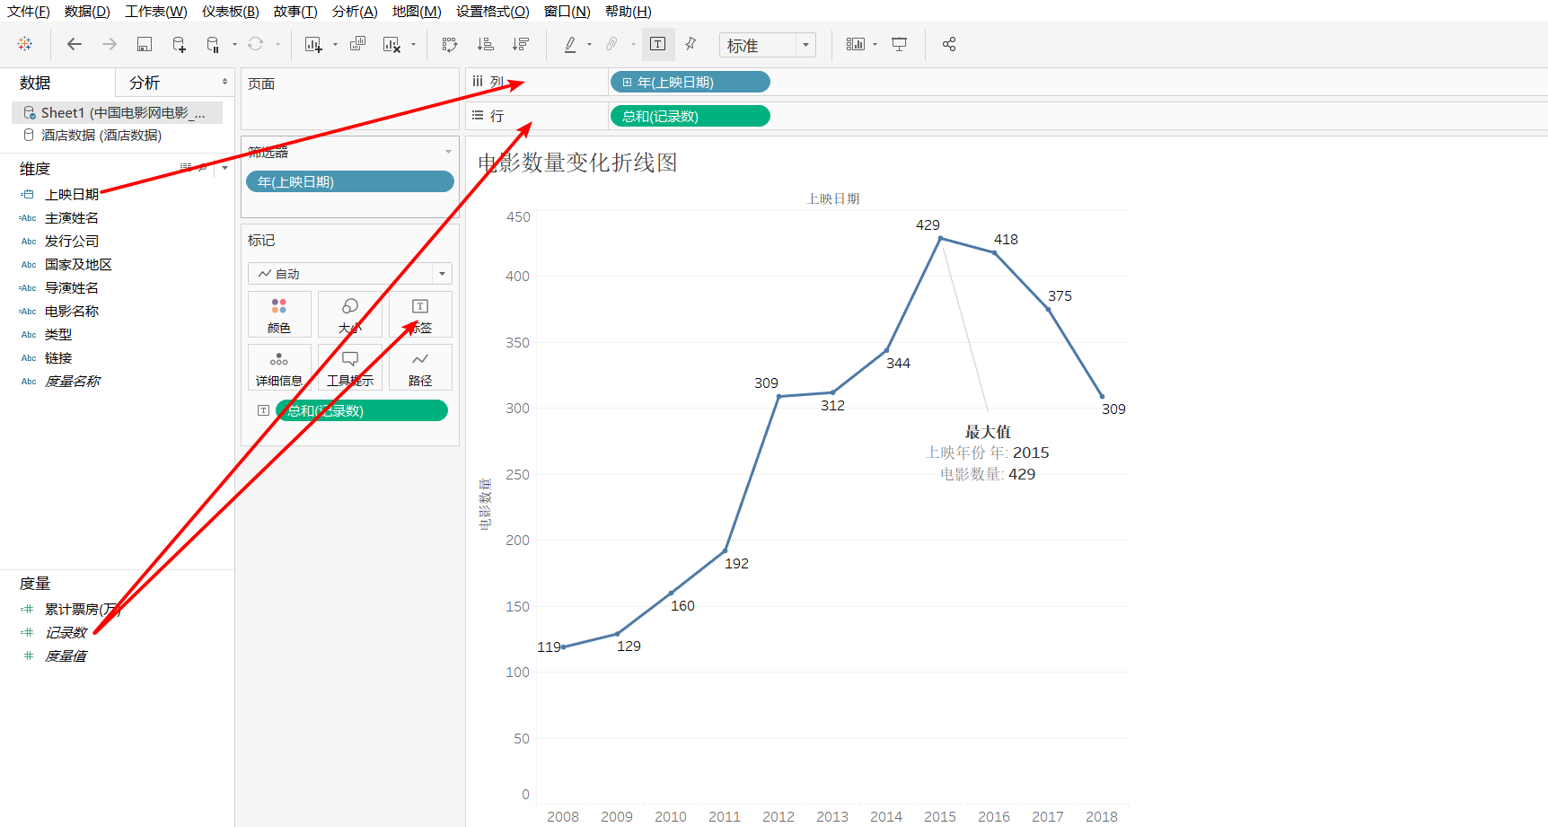Open the 标准 fit dropdown
The image size is (1548, 827).
tap(768, 45)
